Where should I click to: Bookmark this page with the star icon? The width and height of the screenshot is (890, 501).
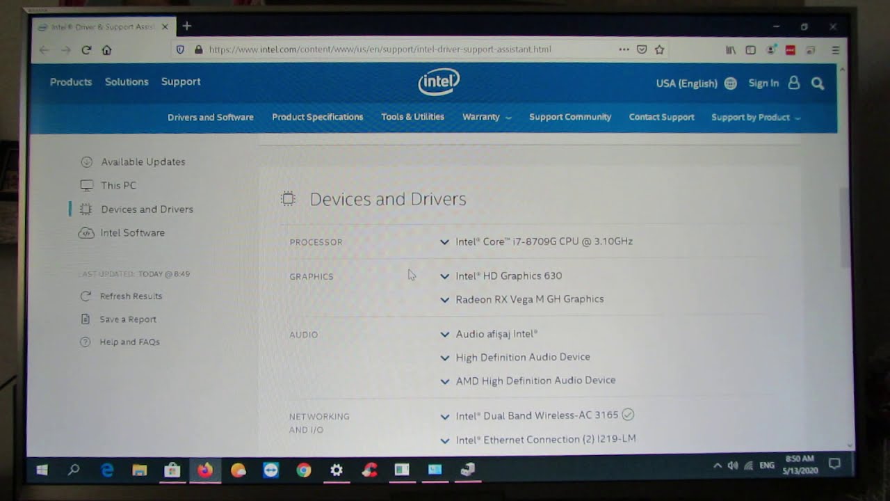(659, 49)
